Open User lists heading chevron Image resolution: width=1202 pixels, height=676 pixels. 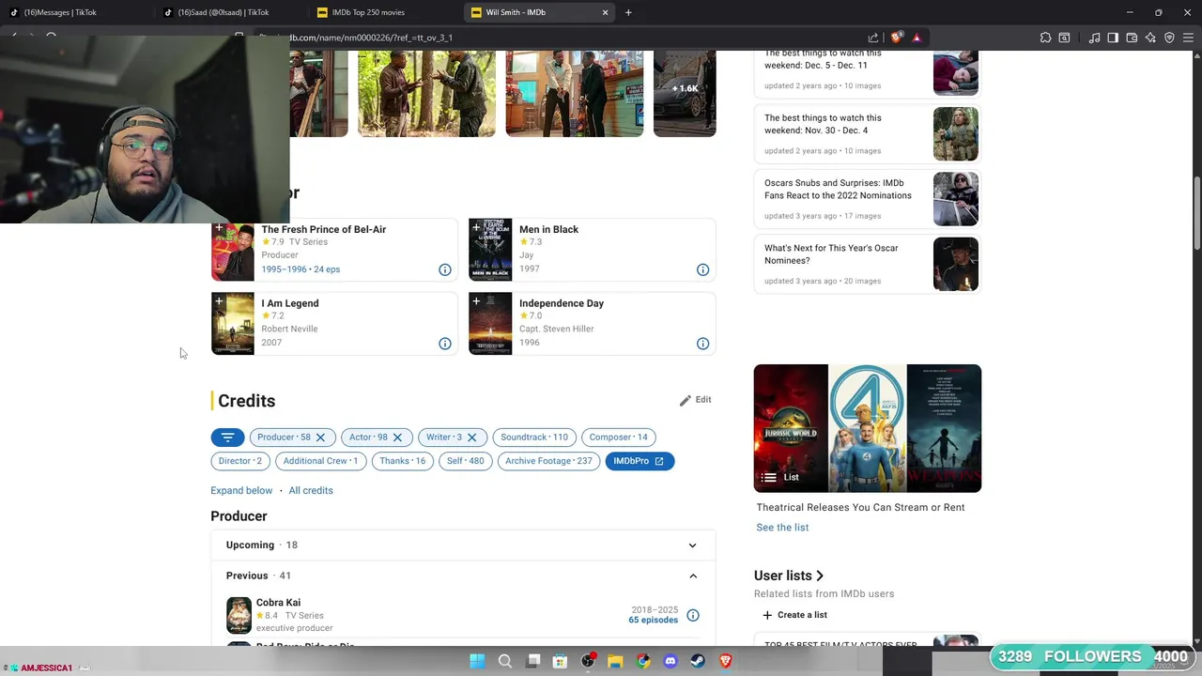[x=819, y=576]
